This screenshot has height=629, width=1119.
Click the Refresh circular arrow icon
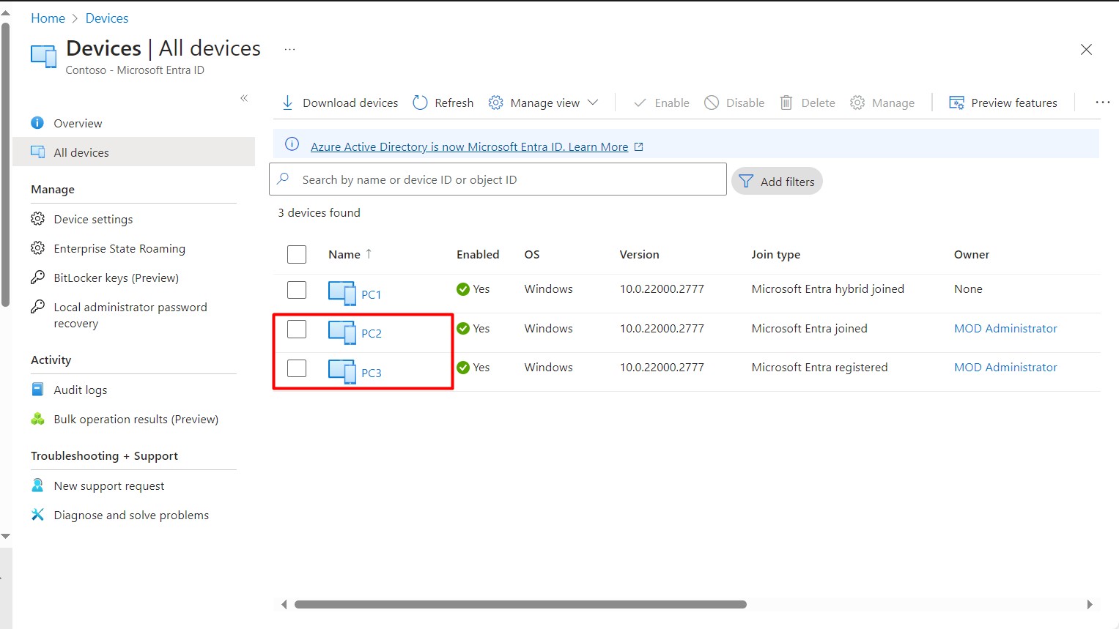[x=420, y=103]
